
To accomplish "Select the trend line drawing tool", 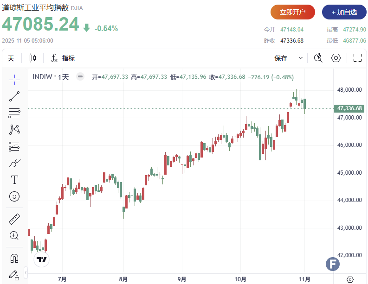I will 14,96.
